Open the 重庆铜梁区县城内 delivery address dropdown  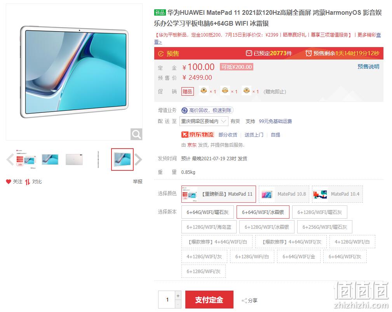(x=204, y=121)
